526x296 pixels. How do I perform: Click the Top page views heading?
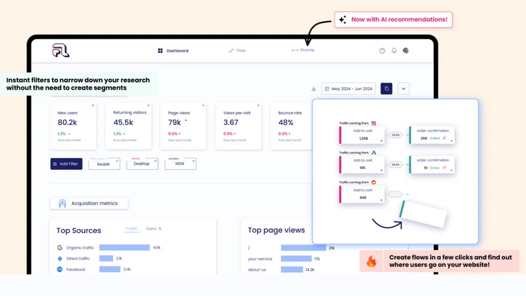pos(276,230)
